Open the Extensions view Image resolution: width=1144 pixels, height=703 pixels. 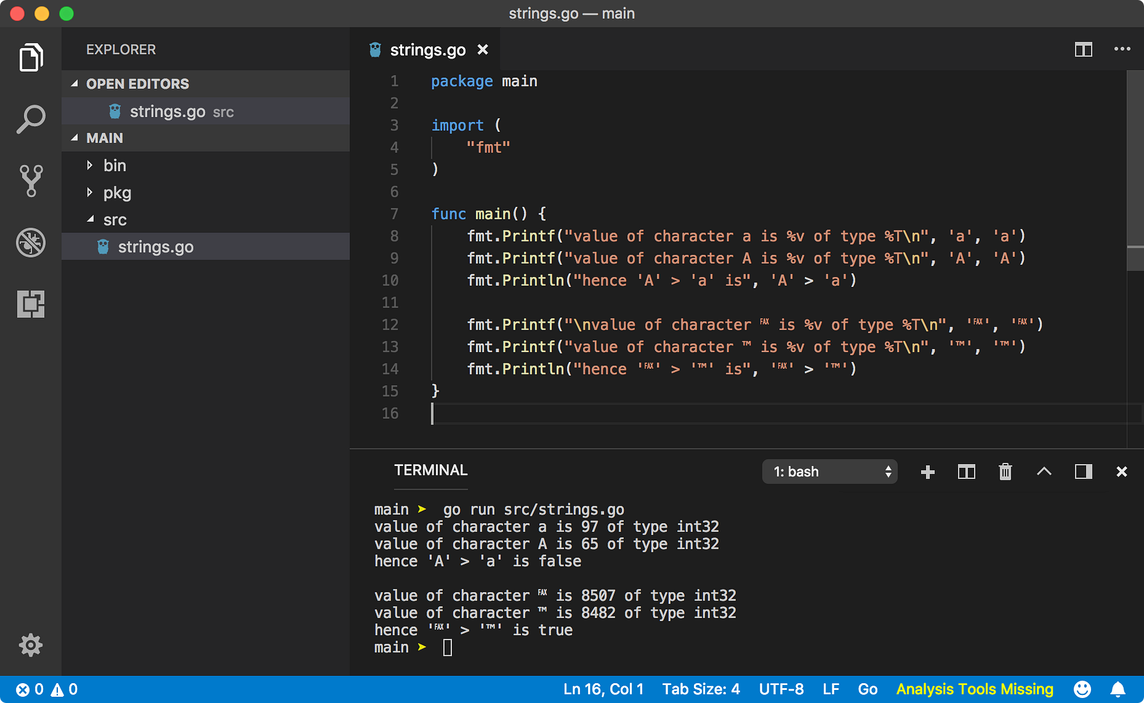[x=30, y=304]
